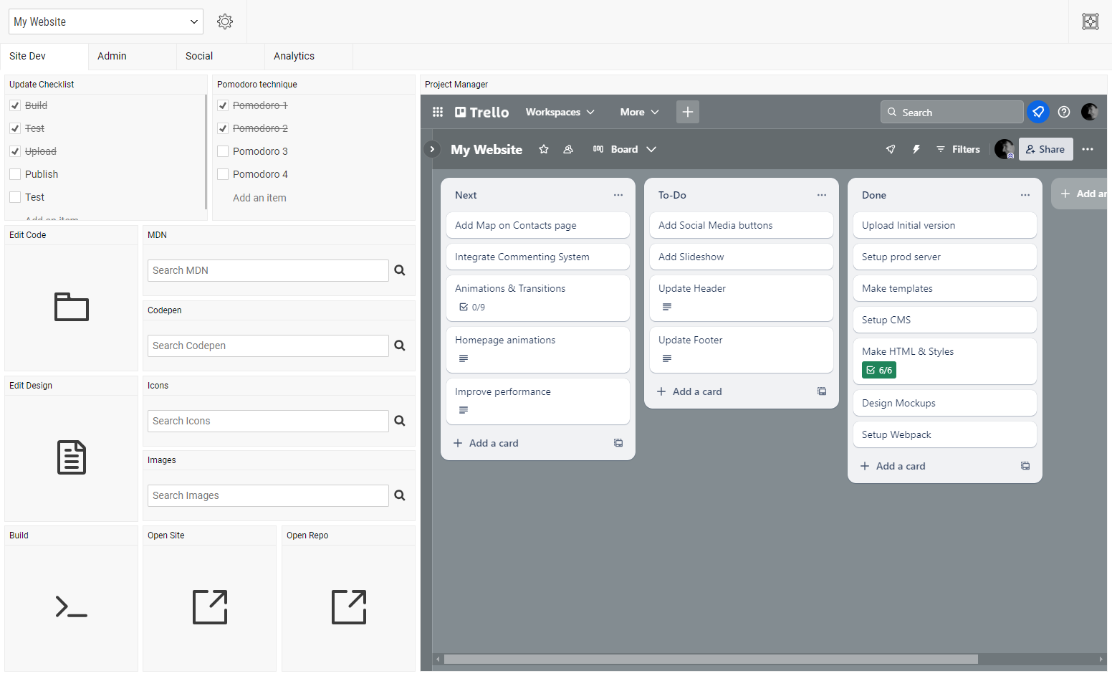
Task: Open Trello apps grid menu
Action: click(x=438, y=112)
